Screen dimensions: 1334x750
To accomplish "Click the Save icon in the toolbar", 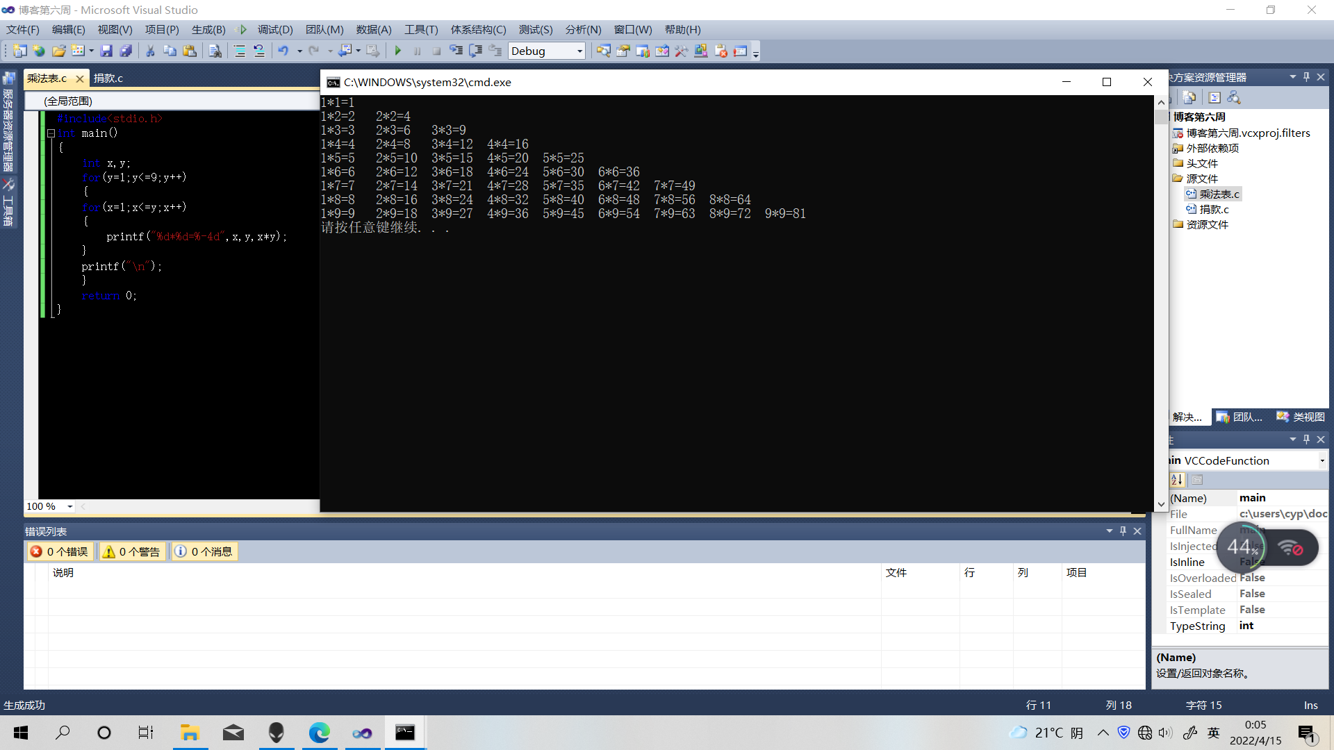I will [106, 51].
